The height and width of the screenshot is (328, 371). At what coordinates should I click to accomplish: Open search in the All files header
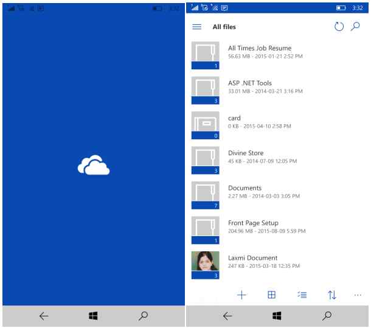point(355,26)
